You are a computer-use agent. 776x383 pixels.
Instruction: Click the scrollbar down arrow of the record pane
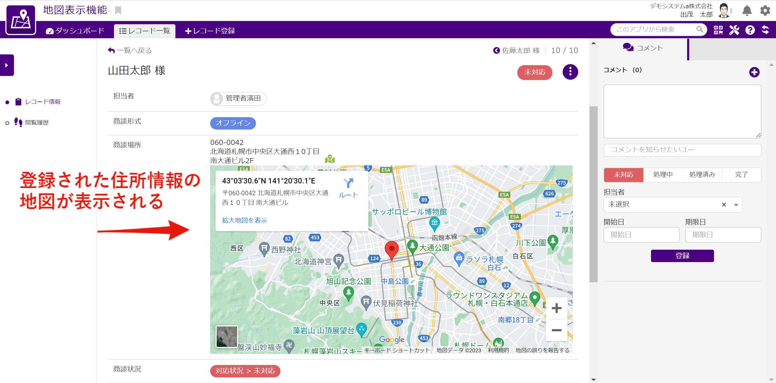coord(593,379)
